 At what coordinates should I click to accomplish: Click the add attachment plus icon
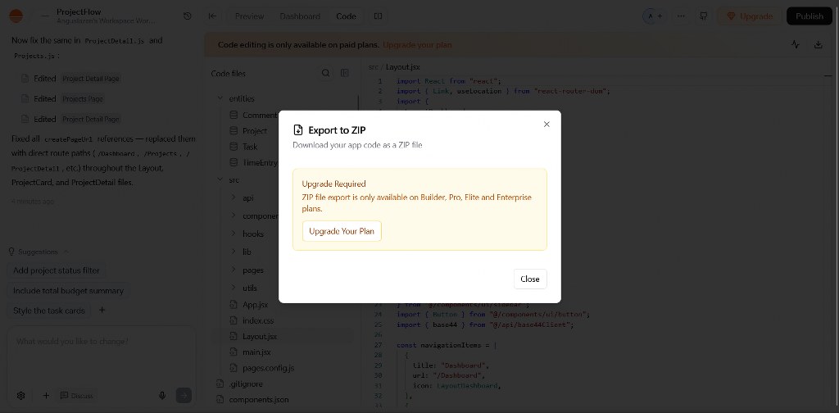[x=46, y=396]
